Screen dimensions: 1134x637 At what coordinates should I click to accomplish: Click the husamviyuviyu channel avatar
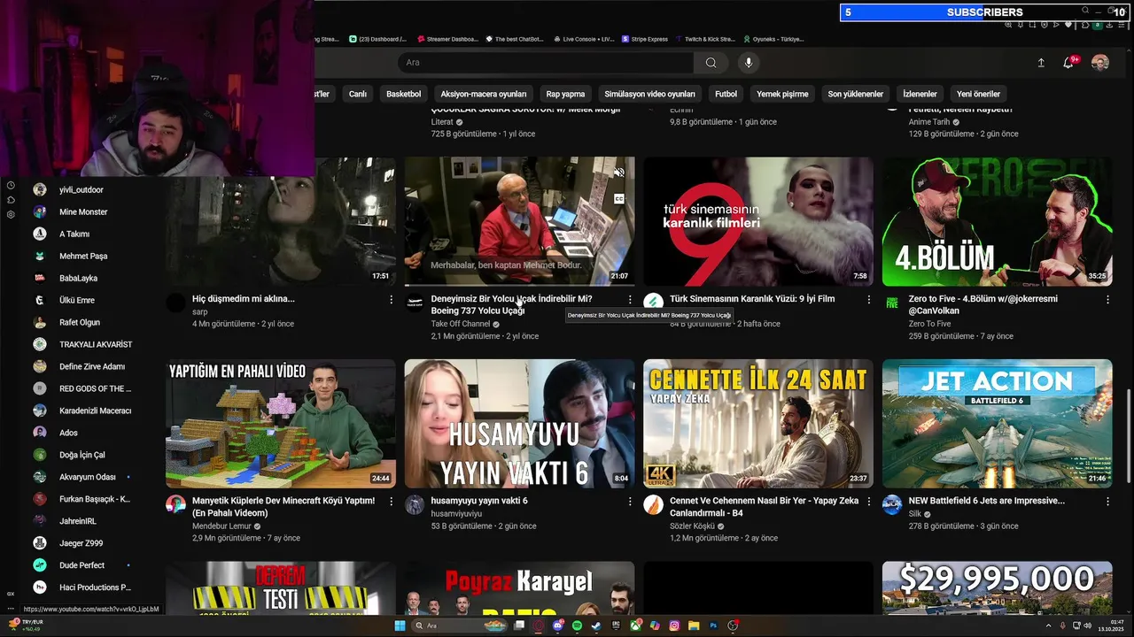click(x=415, y=504)
